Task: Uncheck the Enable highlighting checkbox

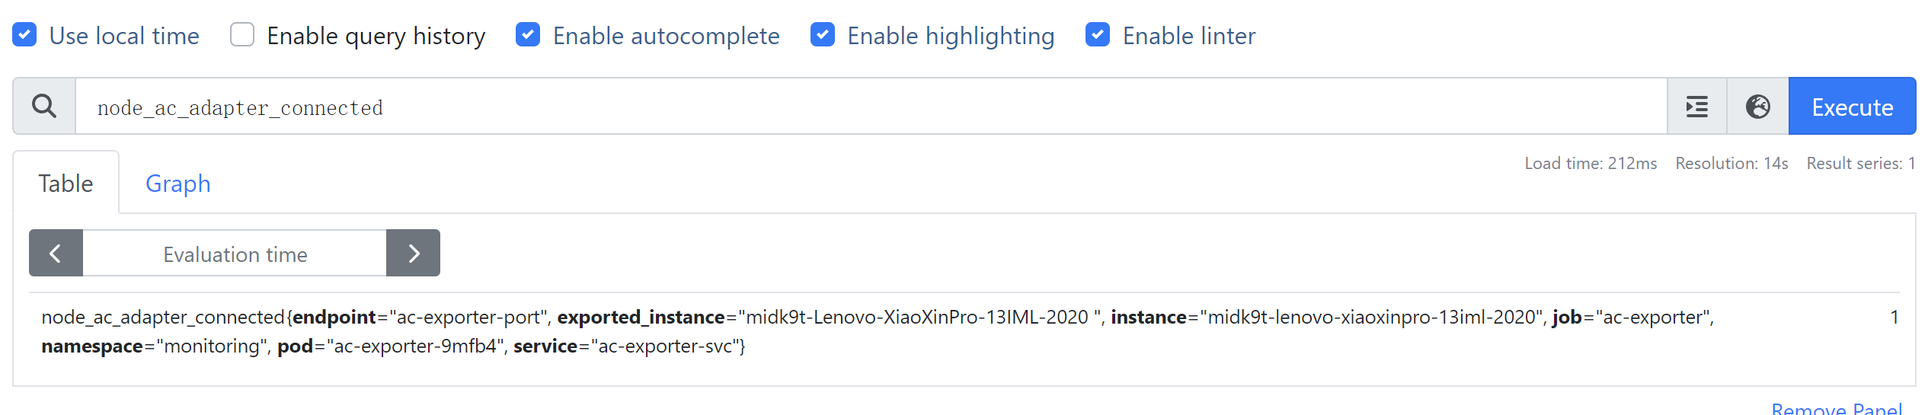Action: [x=823, y=35]
